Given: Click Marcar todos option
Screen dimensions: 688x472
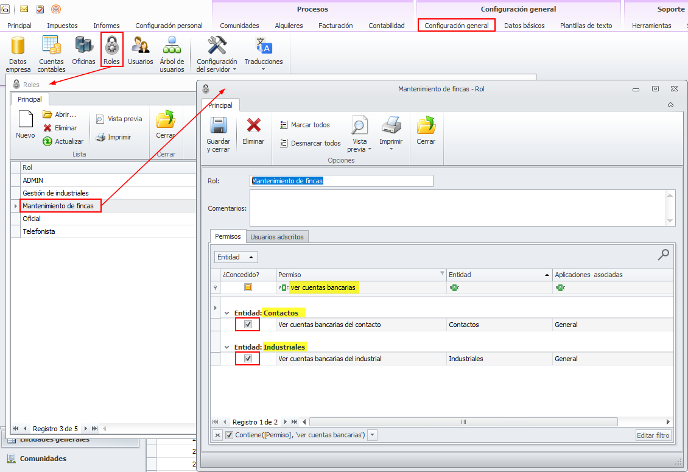Looking at the screenshot, I should click(305, 125).
